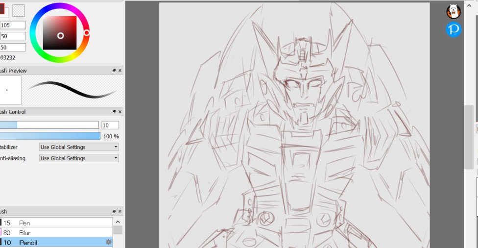
Task: Select the Blur brush
Action: click(56, 232)
